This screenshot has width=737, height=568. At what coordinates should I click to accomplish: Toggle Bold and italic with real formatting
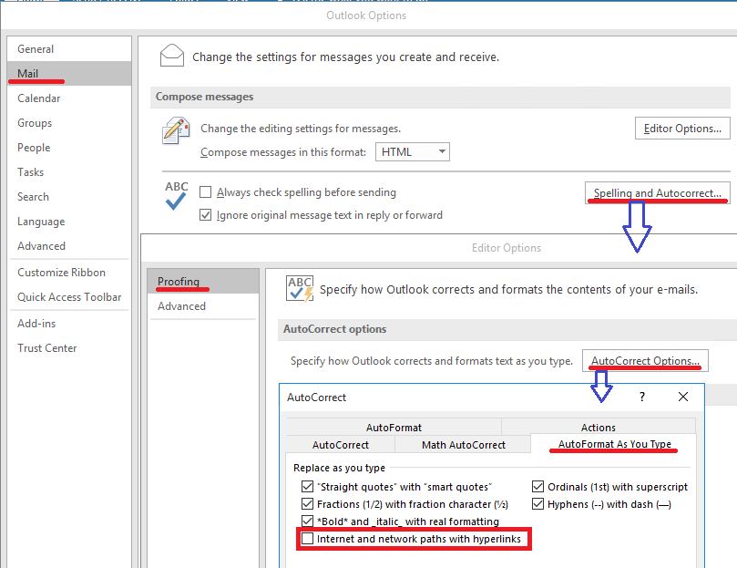pos(307,521)
